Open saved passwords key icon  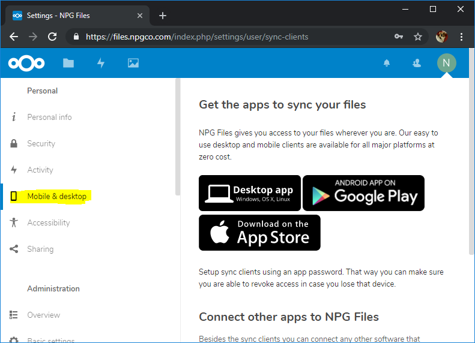click(399, 37)
